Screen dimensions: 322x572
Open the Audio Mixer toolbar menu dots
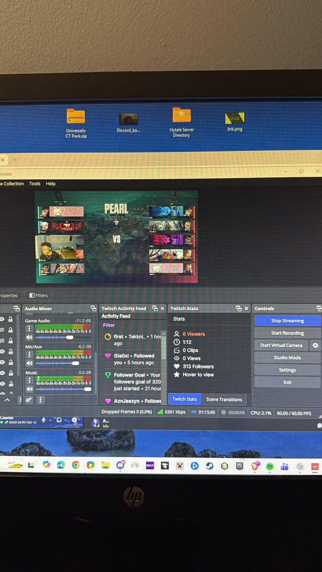point(41,400)
